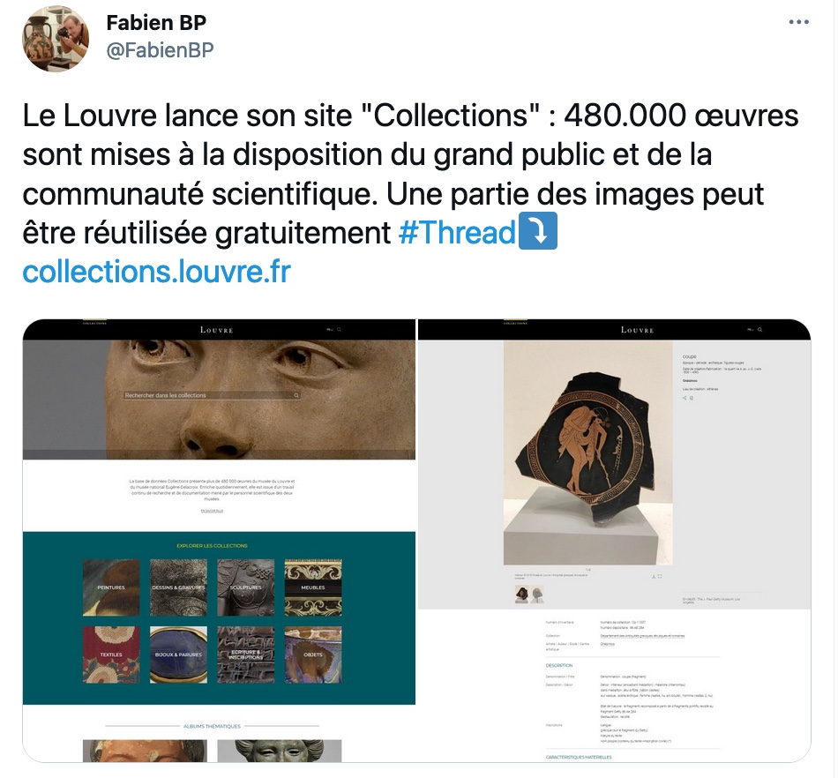The image size is (838, 778).
Task: Select the Bijoux & Parures collection tile
Action: point(178,655)
